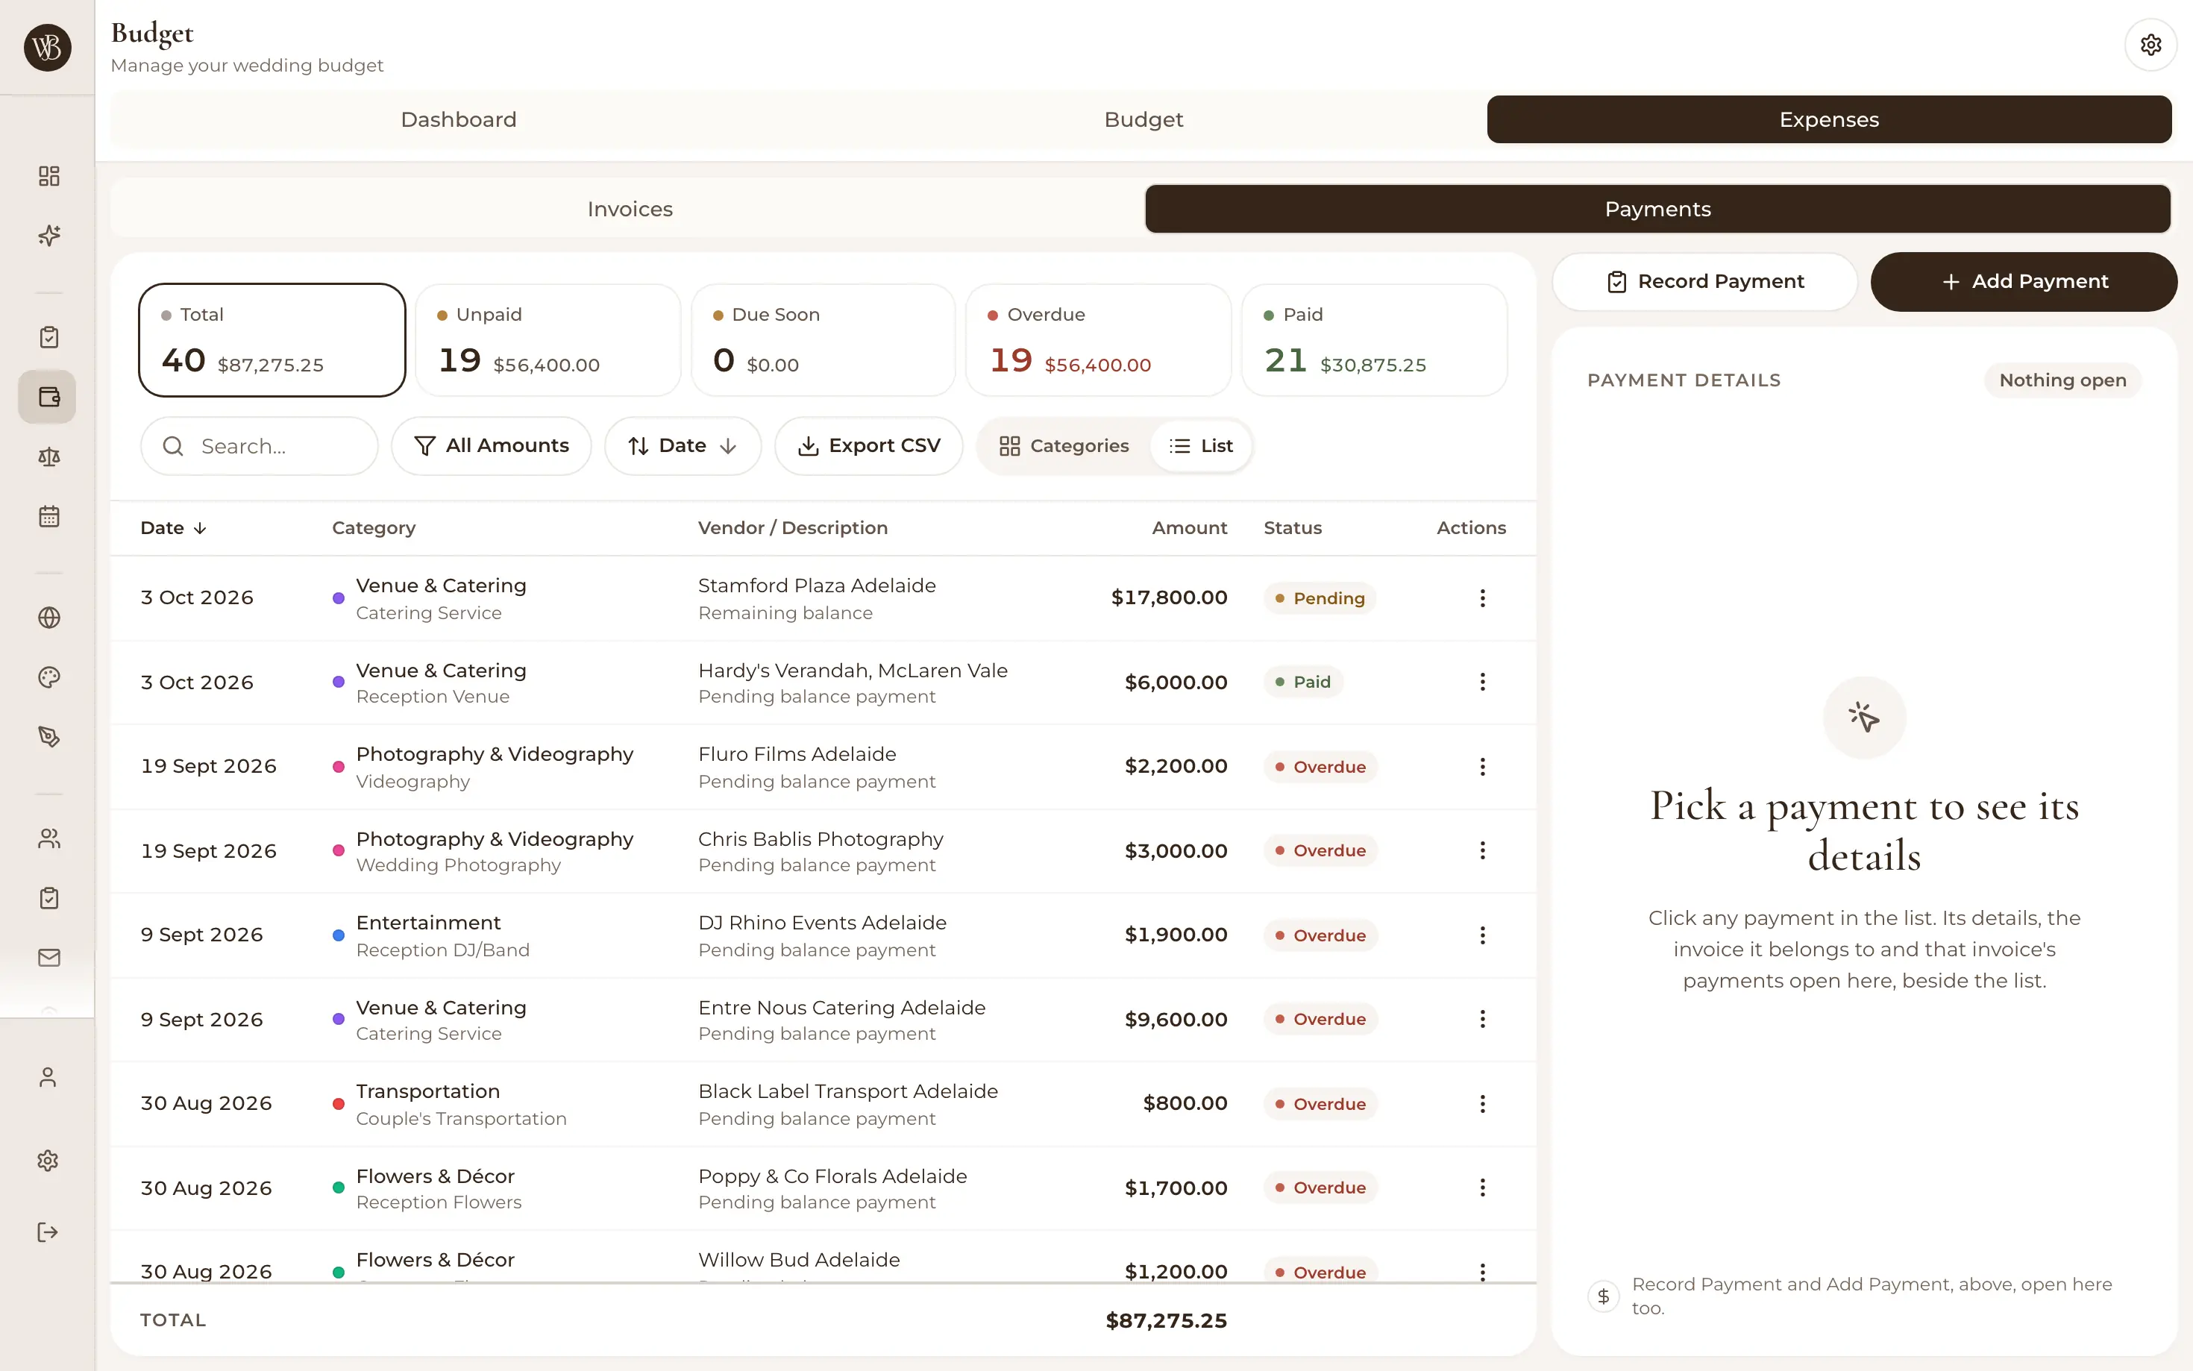
Task: Export payments with Export CSV
Action: tap(868, 446)
